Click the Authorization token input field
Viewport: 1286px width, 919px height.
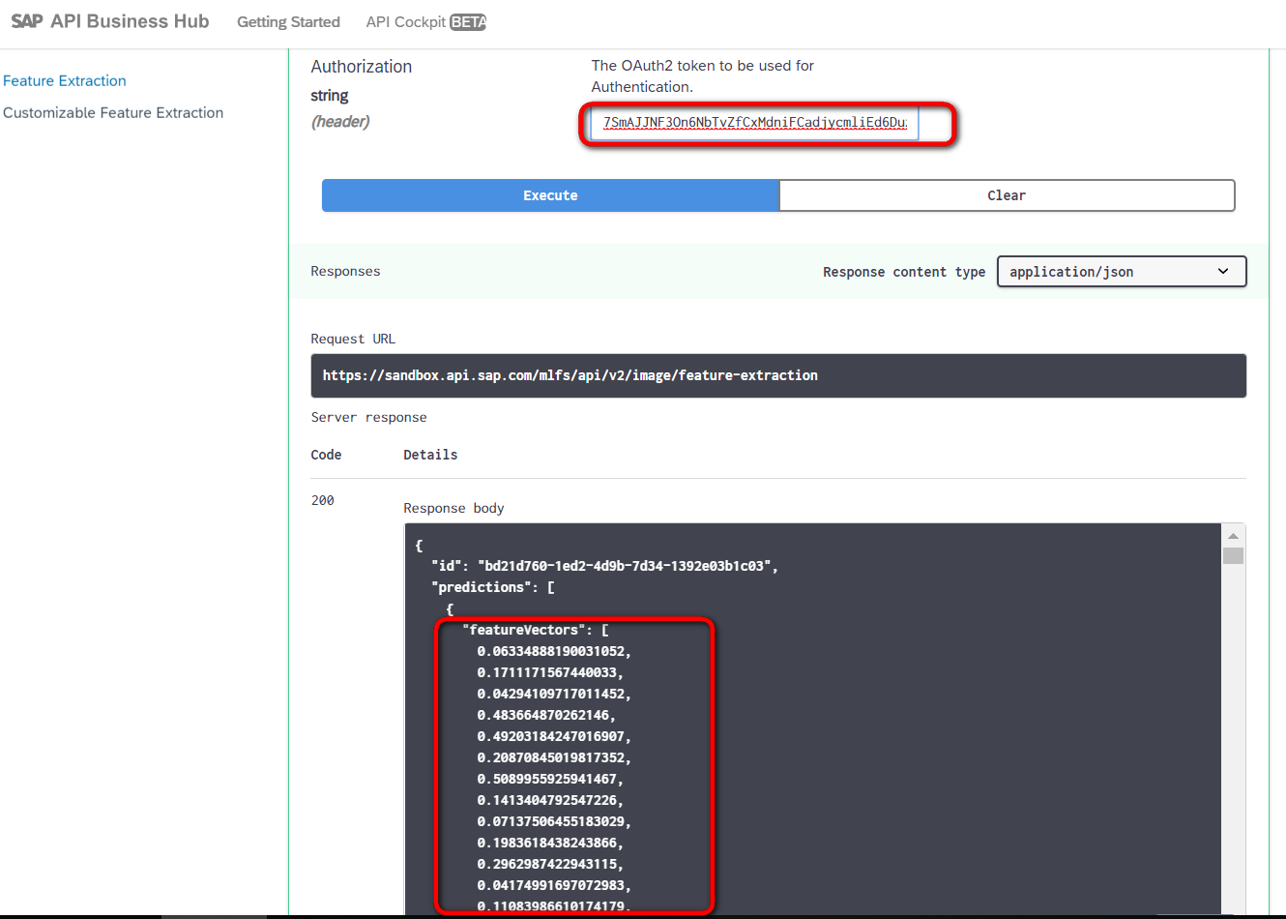click(x=754, y=123)
